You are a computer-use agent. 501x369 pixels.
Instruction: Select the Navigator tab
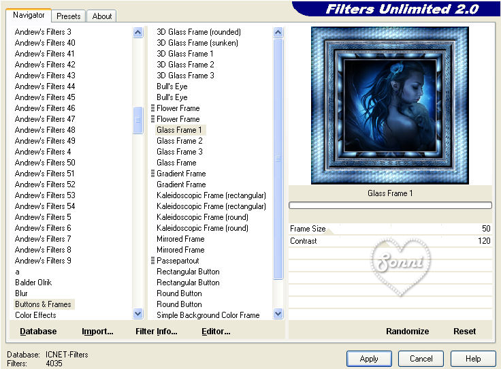[x=29, y=15]
